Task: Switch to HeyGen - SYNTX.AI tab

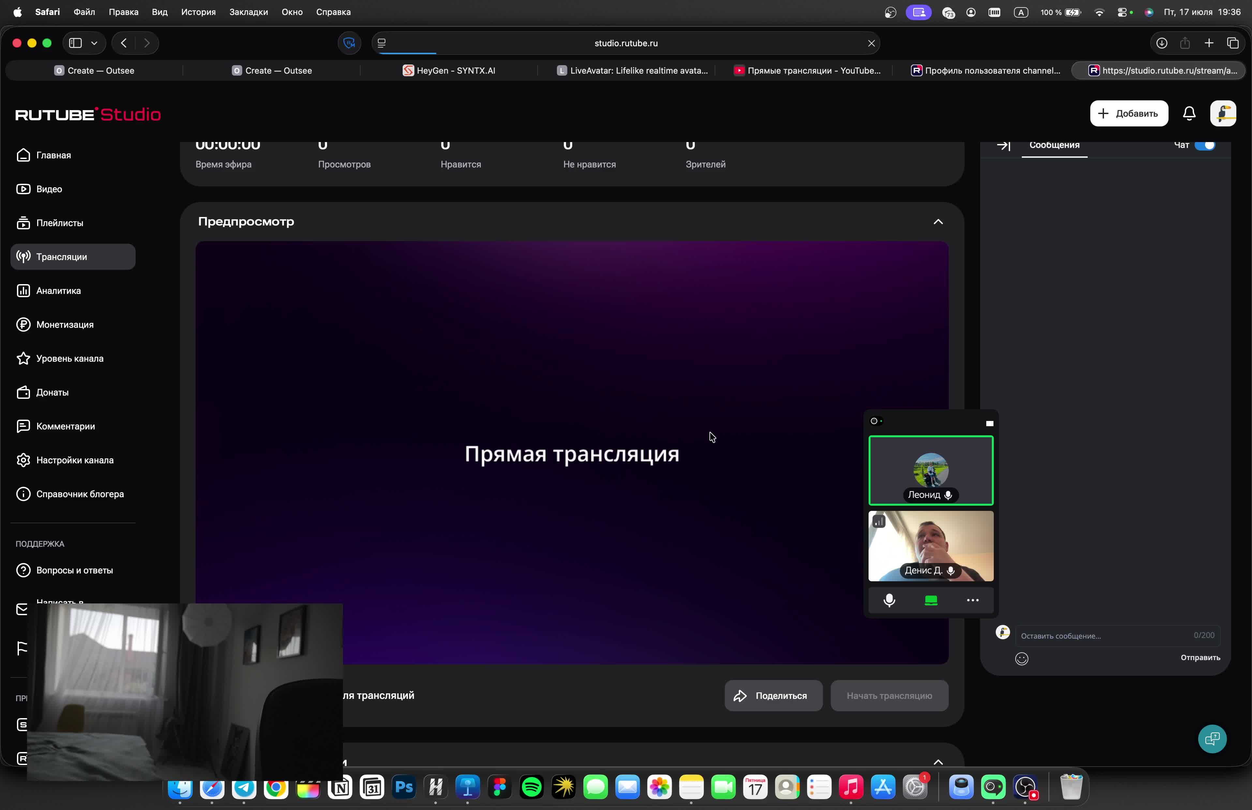Action: (x=449, y=70)
